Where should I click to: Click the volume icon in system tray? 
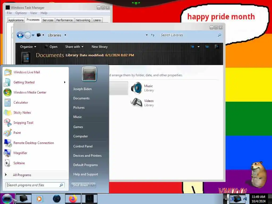point(245,199)
